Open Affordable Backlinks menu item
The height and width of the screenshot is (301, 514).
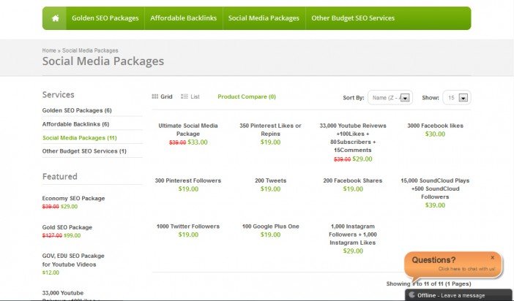point(183,18)
